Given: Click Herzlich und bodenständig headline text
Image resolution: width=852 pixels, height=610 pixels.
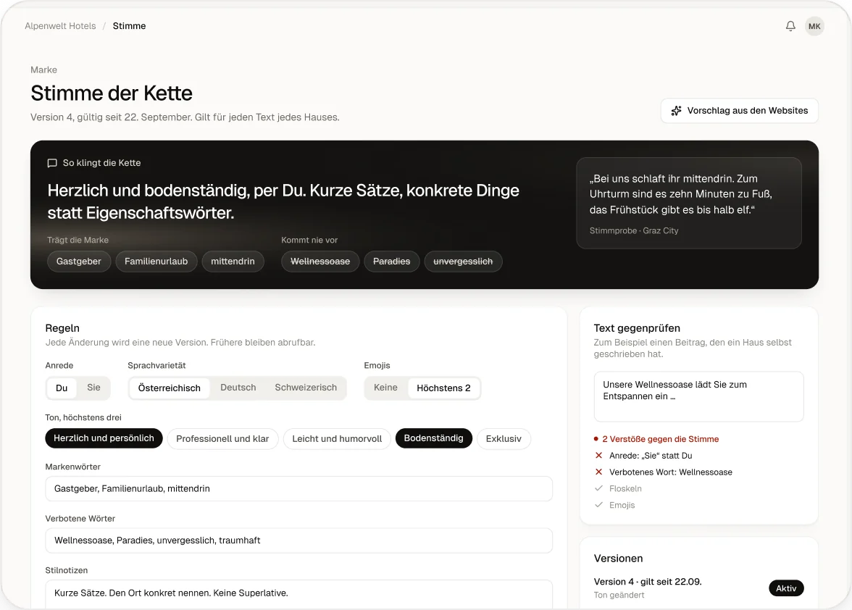Looking at the screenshot, I should click(283, 201).
